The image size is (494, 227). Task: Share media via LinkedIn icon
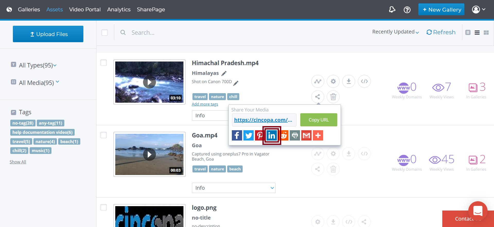[271, 135]
